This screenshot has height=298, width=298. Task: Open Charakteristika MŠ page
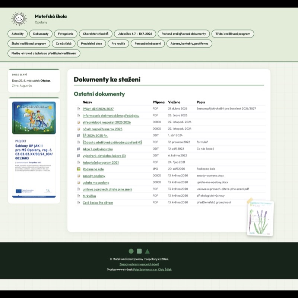(96, 34)
